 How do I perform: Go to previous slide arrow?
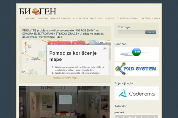(x=22, y=108)
